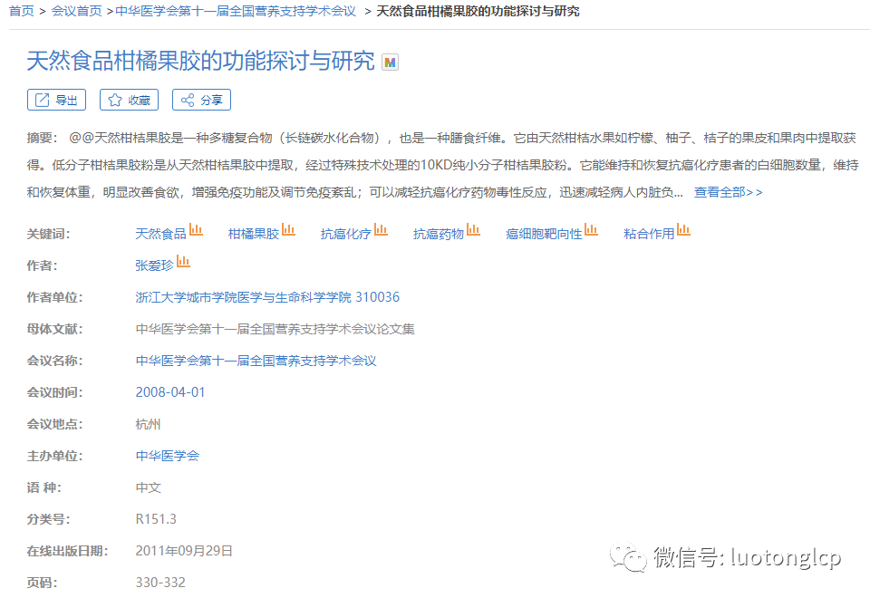The width and height of the screenshot is (870, 598).
Task: Open chart icon next to 抗癌药物 keyword
Action: pyautogui.click(x=473, y=229)
